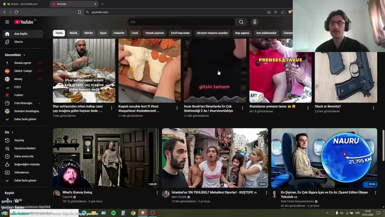Select the Mix'ler filter chip

point(89,33)
